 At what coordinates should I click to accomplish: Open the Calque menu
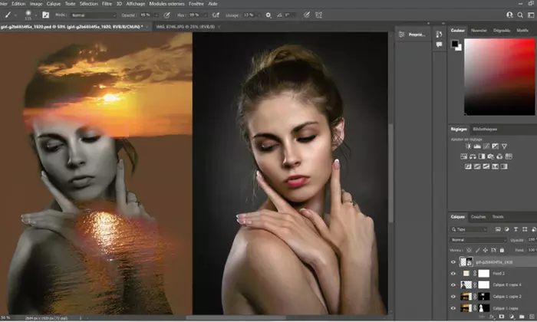54,4
